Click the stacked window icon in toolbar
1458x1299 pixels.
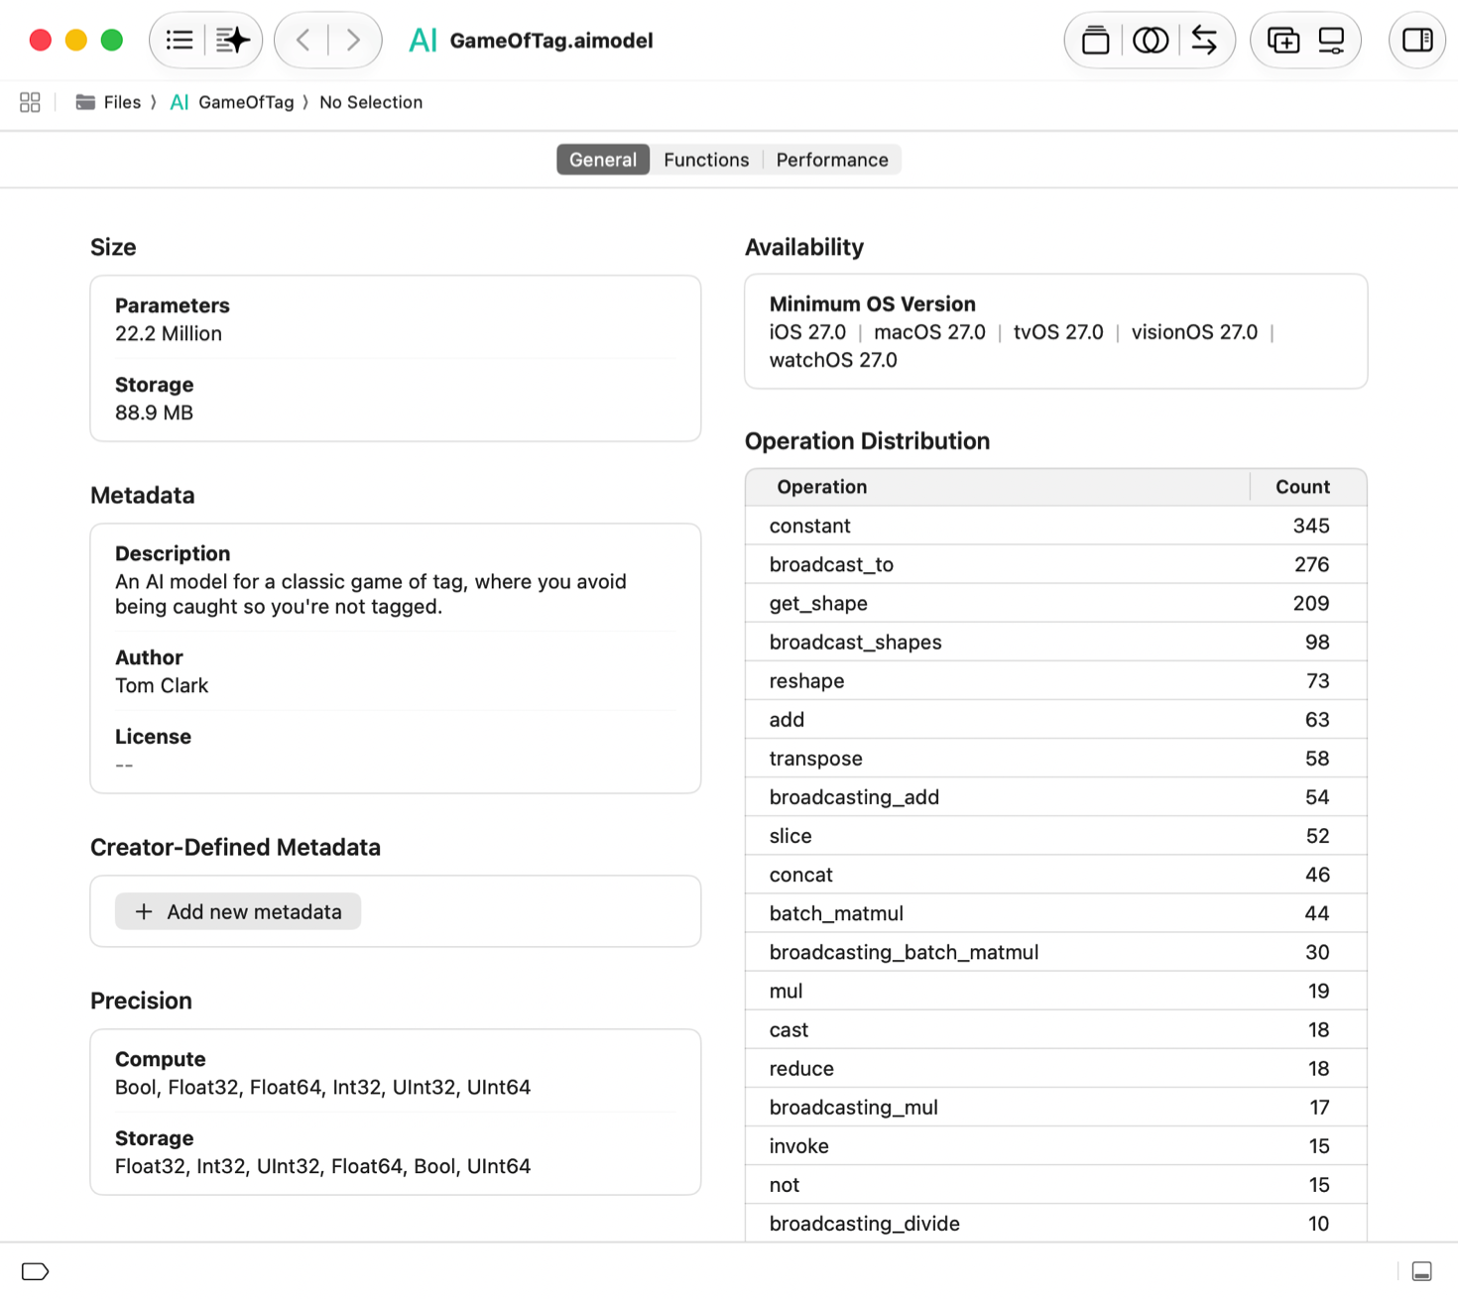pos(1096,41)
